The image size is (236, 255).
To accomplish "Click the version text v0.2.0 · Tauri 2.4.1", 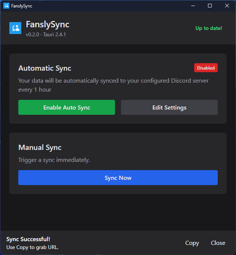I will click(x=46, y=34).
